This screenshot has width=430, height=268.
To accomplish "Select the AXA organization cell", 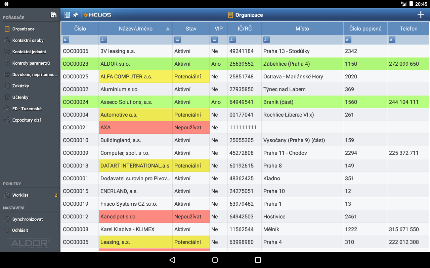I will point(136,128).
